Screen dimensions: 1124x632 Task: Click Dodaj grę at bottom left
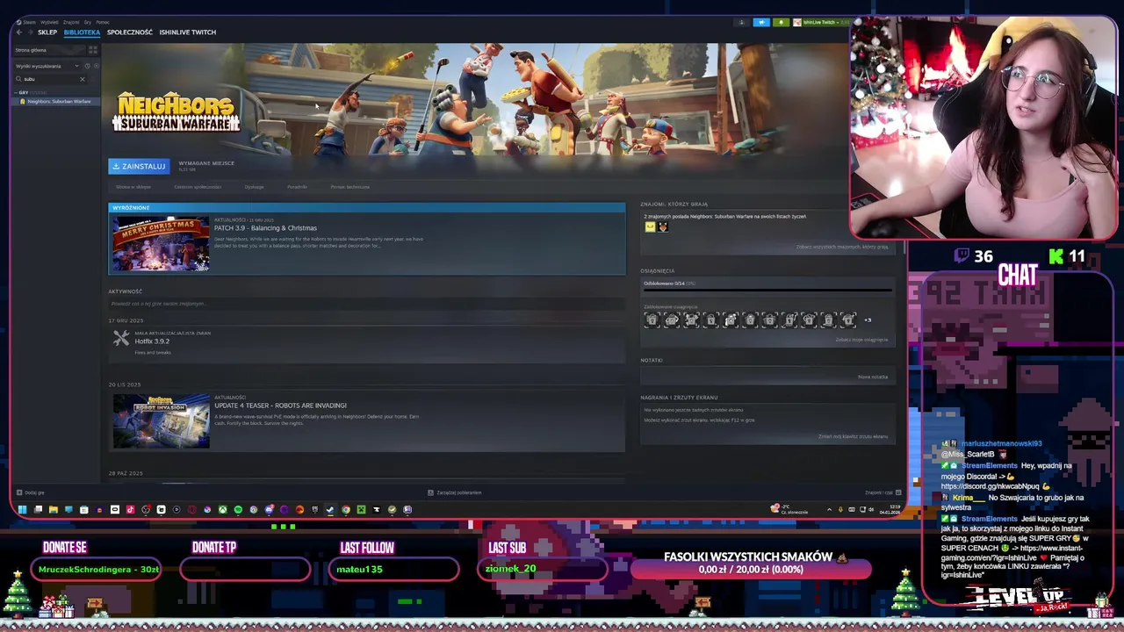tap(31, 492)
